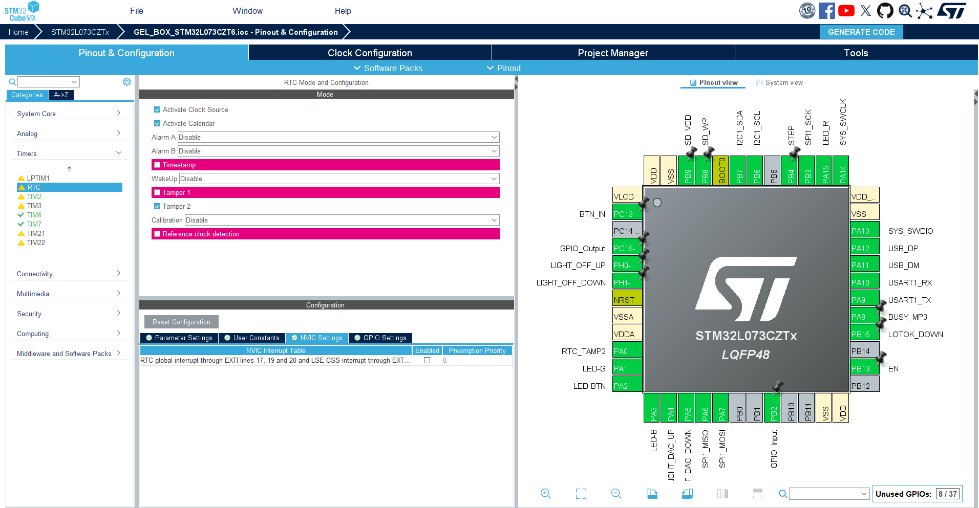
Task: Select the BOOT0 pin on the chip
Action: tap(721, 170)
